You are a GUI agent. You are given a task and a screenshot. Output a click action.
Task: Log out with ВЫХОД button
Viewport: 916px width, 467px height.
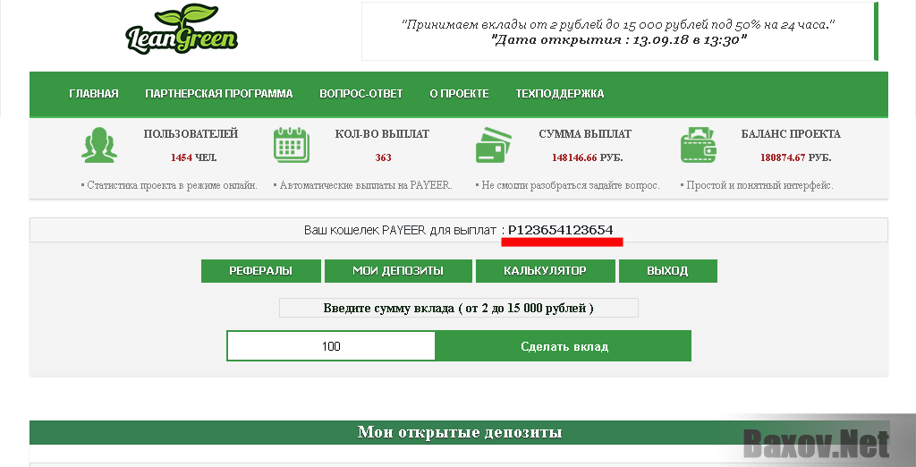click(667, 271)
